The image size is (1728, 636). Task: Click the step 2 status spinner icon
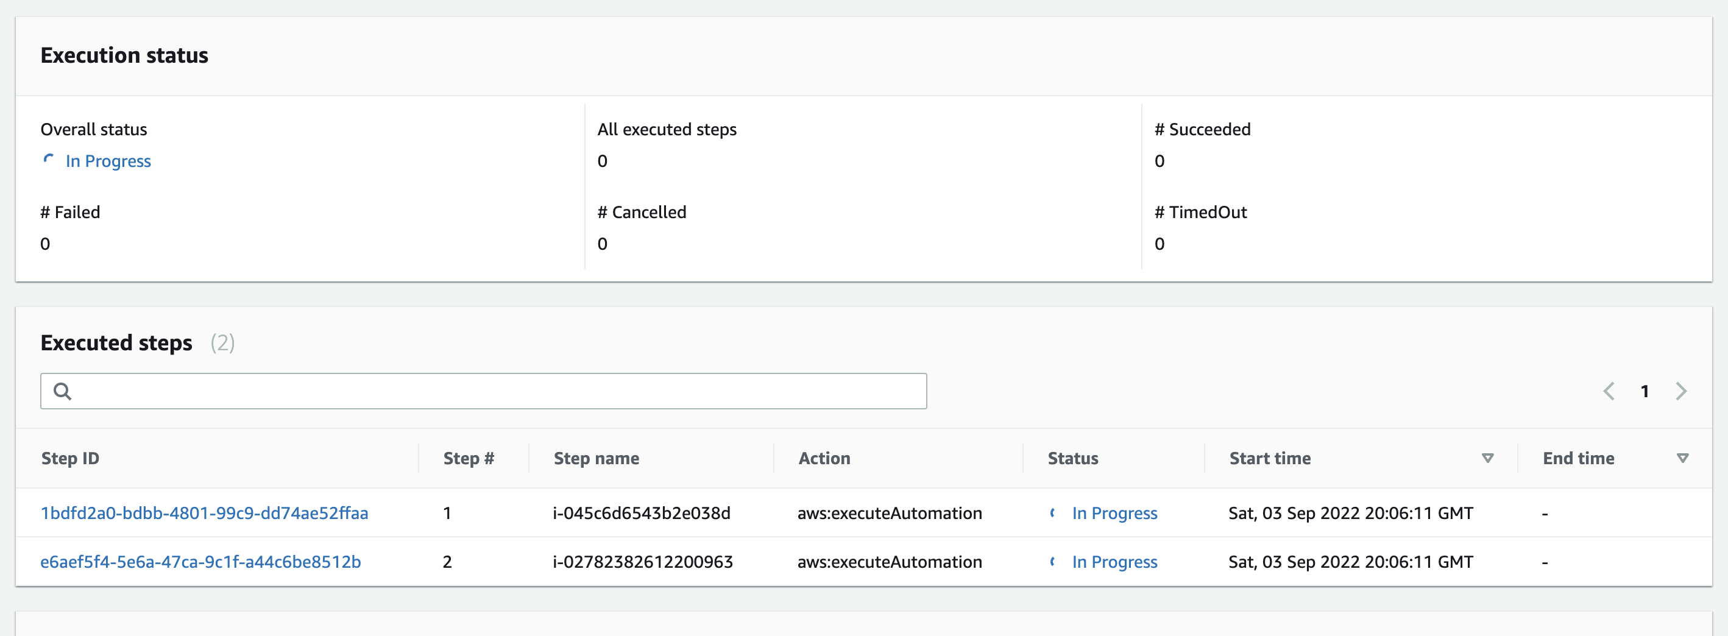coord(1052,562)
